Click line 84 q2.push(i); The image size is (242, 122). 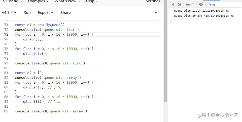(x=34, y=87)
